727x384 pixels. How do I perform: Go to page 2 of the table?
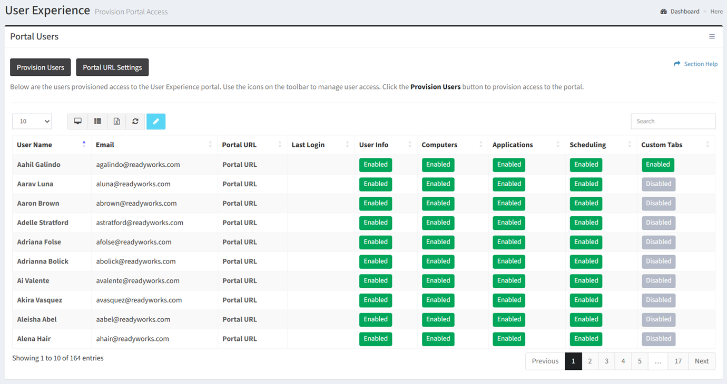[590, 361]
